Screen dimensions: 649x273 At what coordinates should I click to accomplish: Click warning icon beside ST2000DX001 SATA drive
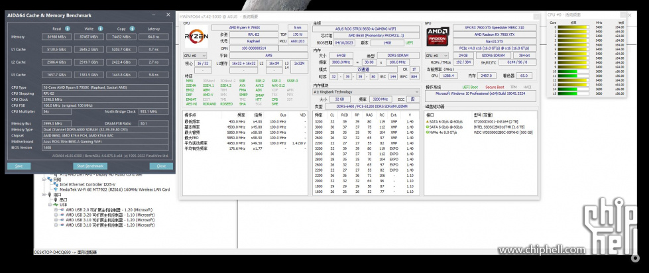pos(428,122)
